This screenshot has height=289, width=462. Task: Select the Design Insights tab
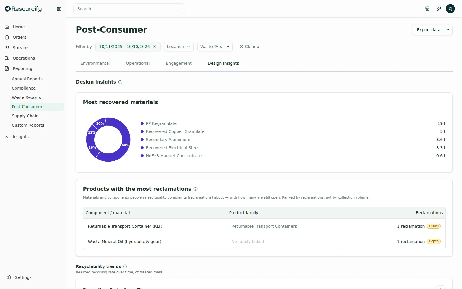click(223, 63)
